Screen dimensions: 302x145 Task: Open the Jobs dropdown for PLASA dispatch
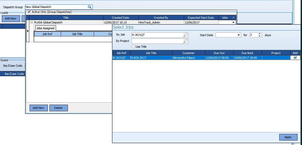[233, 23]
